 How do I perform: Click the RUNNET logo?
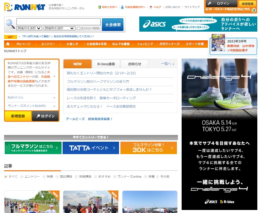tap(25, 7)
